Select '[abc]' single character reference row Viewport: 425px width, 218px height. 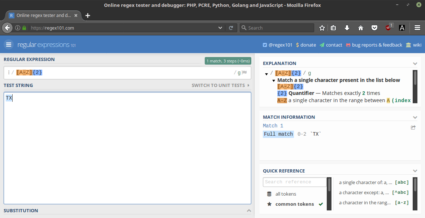374,182
